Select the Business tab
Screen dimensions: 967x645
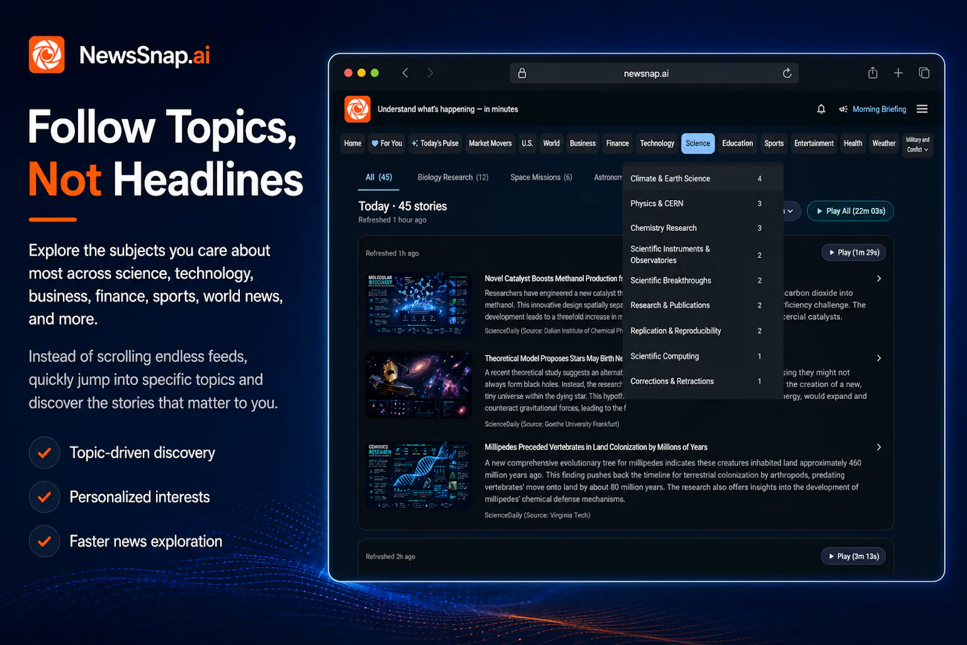point(583,143)
